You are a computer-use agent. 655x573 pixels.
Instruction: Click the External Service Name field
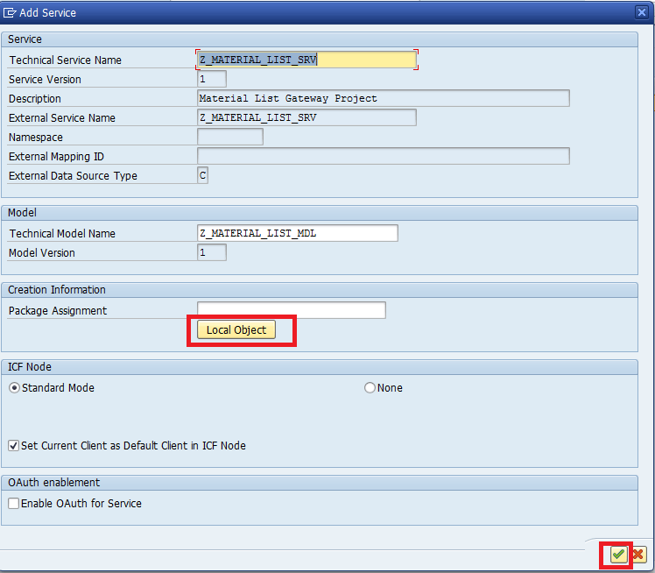[x=306, y=117]
